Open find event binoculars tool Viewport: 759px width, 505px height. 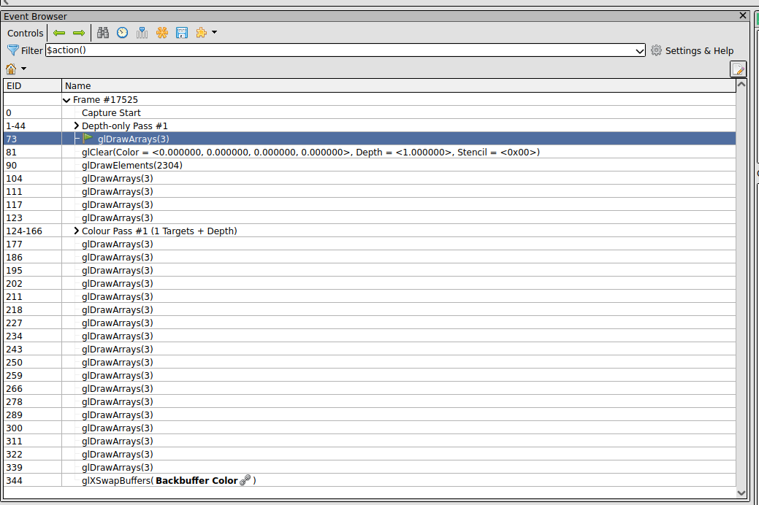(103, 33)
